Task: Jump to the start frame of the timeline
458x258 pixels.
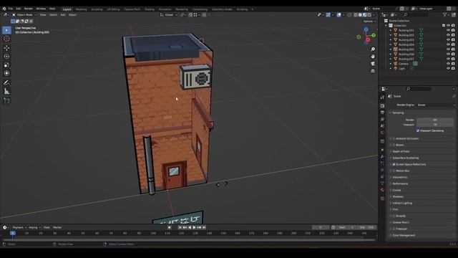Action: click(180, 227)
